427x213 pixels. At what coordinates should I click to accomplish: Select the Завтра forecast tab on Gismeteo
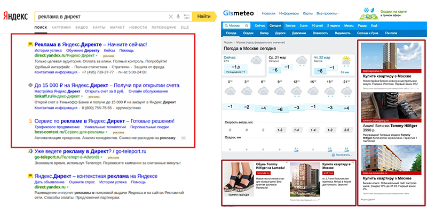pyautogui.click(x=290, y=26)
